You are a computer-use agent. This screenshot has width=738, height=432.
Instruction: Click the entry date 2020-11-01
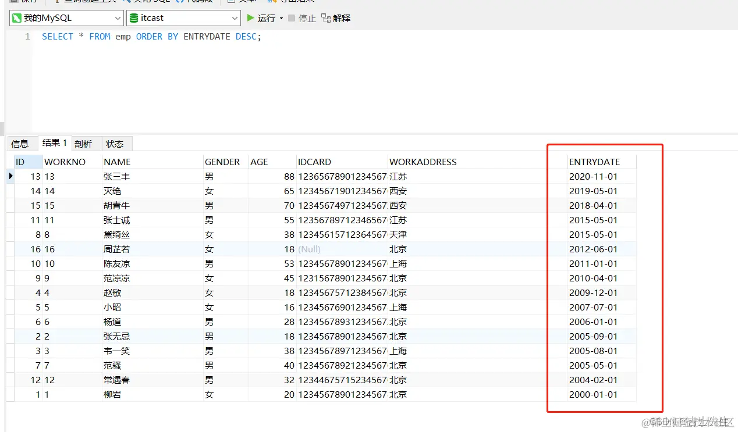click(x=602, y=176)
